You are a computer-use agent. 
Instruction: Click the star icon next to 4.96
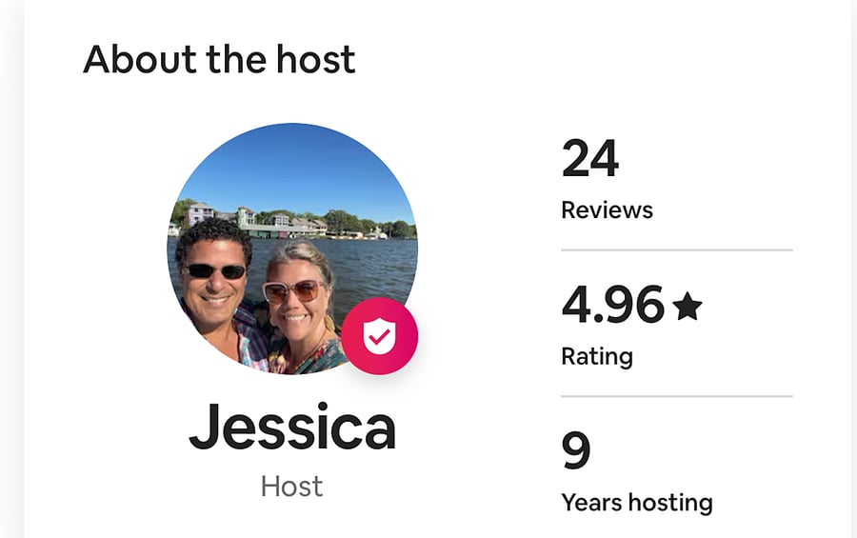coord(687,306)
